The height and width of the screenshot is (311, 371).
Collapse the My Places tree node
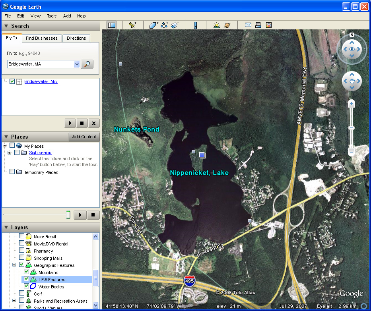[x=4, y=146]
